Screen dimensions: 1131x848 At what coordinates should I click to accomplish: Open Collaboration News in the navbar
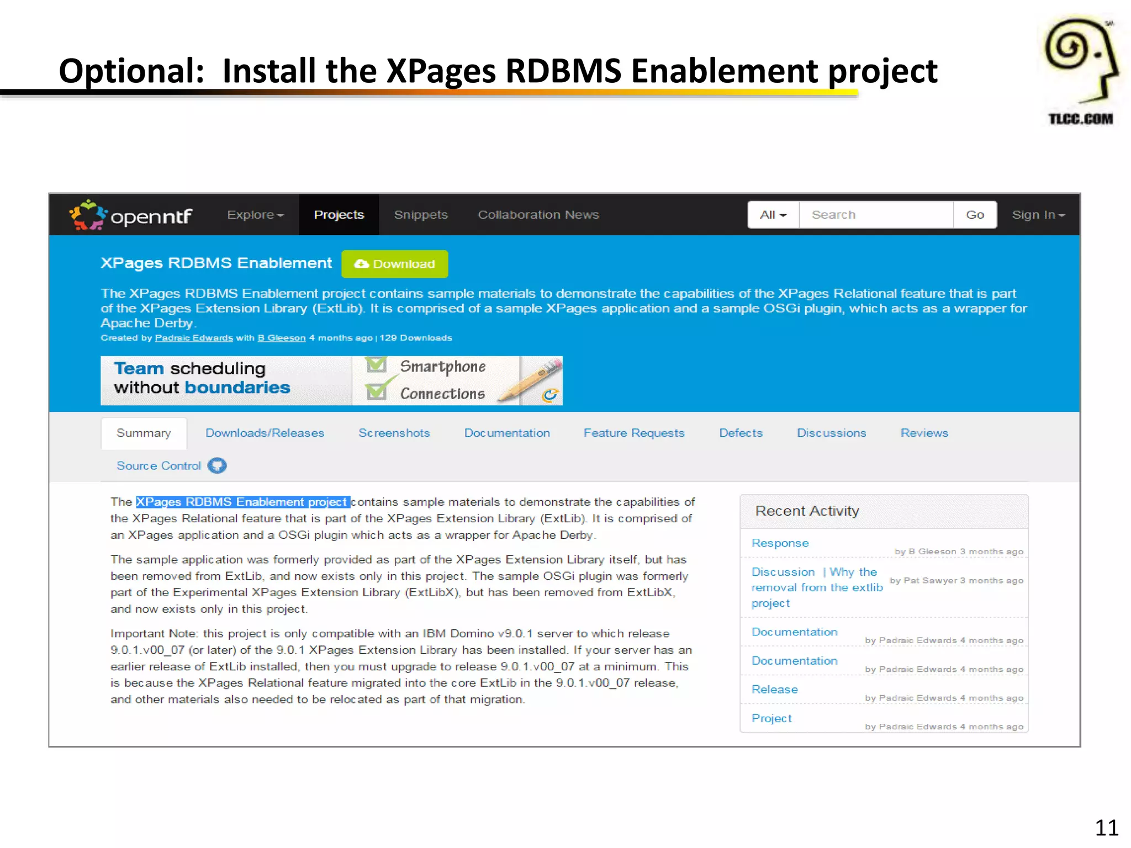(x=538, y=215)
